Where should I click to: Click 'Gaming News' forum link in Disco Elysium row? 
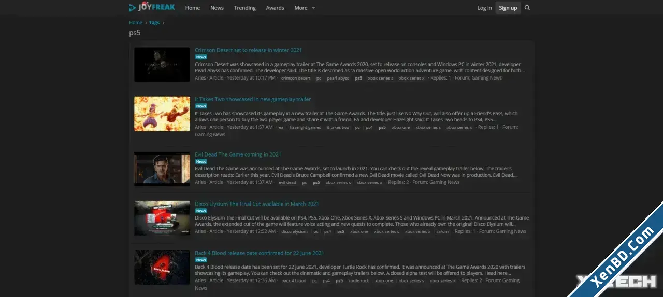pos(511,231)
